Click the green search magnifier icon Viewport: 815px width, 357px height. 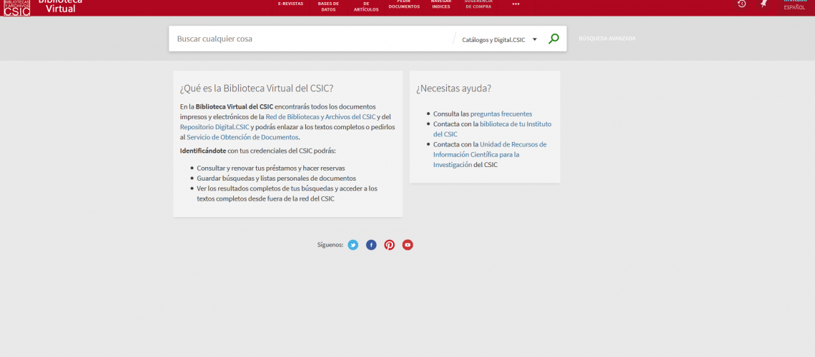click(x=553, y=39)
